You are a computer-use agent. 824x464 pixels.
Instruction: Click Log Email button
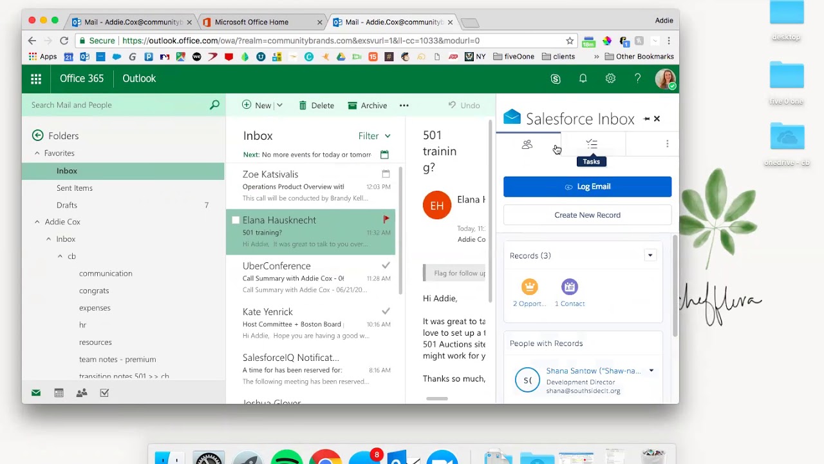(x=587, y=187)
